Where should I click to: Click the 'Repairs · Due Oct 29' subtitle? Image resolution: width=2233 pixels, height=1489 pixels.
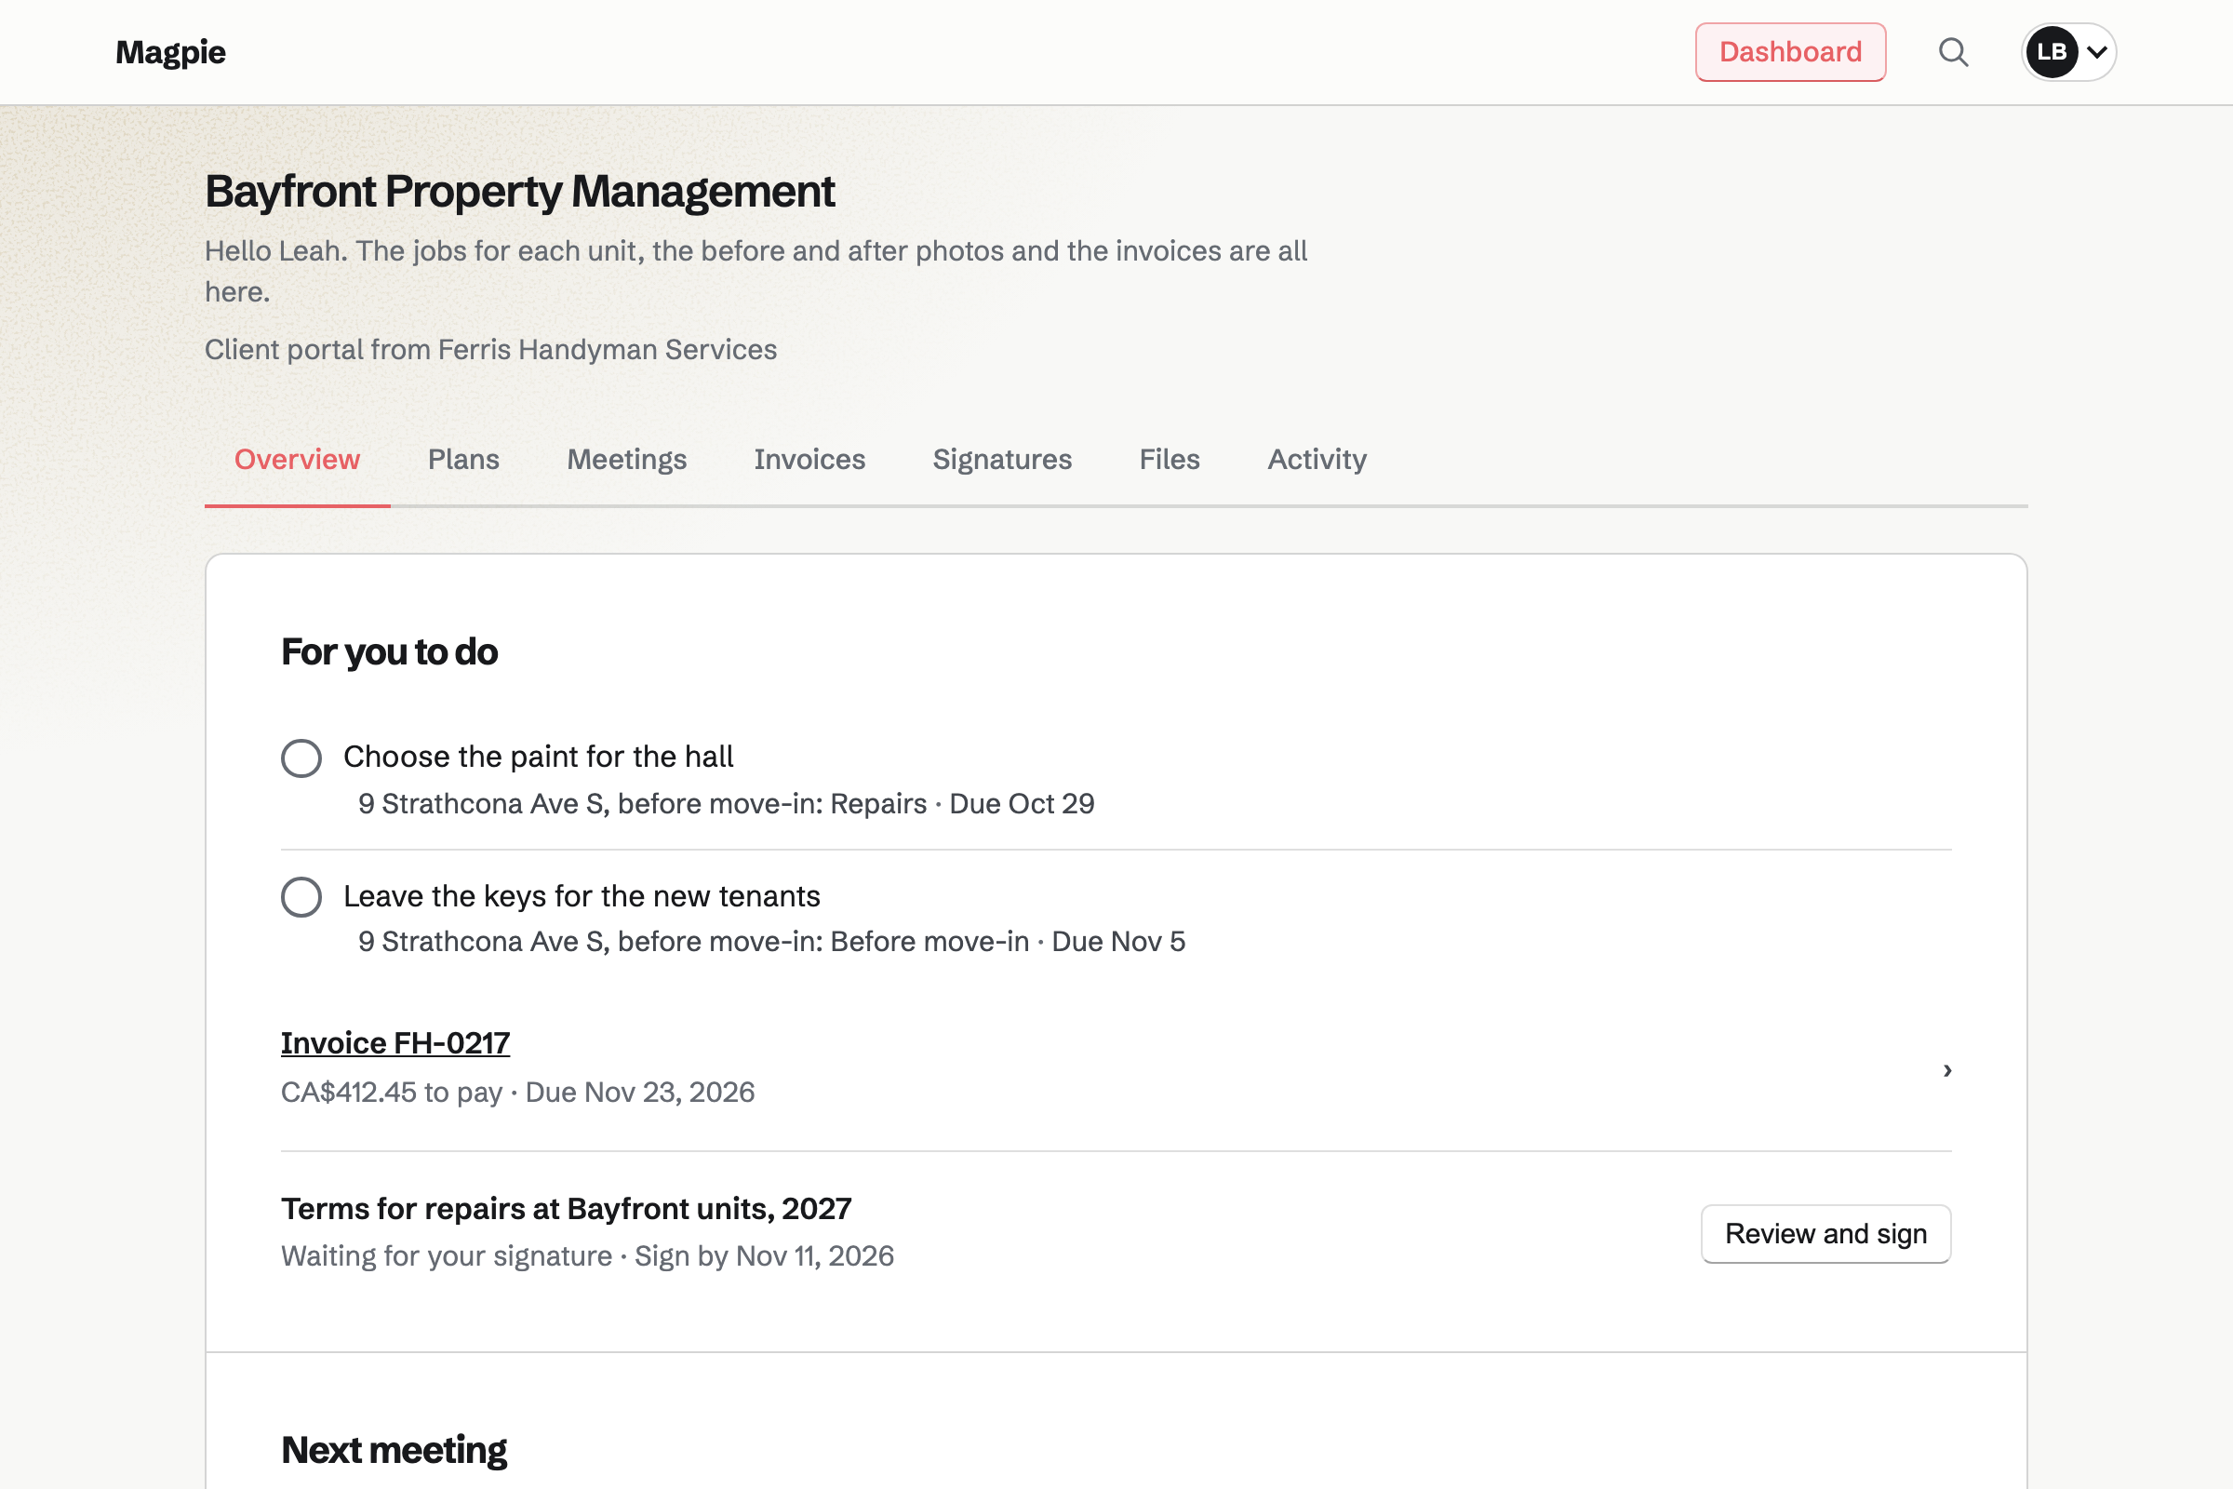[963, 803]
